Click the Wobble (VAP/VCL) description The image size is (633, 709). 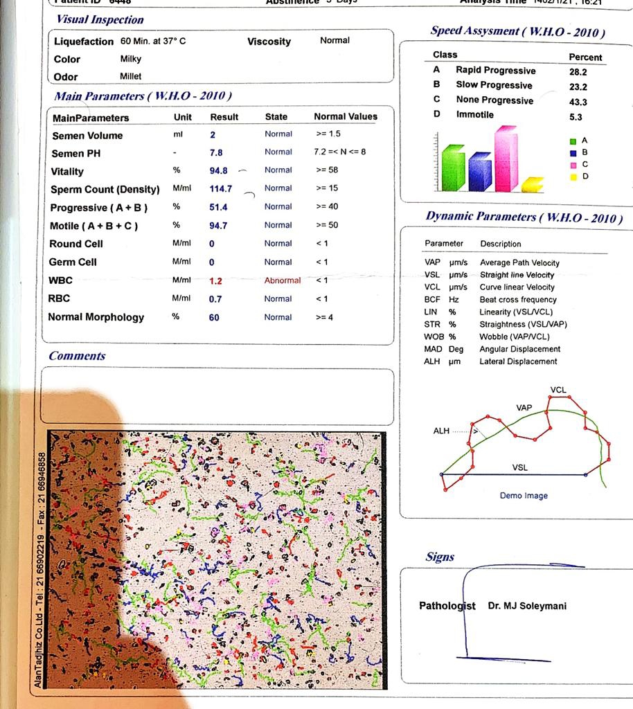(515, 337)
